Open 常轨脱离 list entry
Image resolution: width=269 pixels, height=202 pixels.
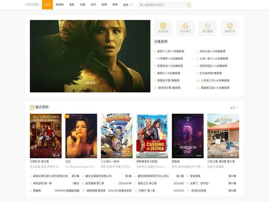click(211, 176)
